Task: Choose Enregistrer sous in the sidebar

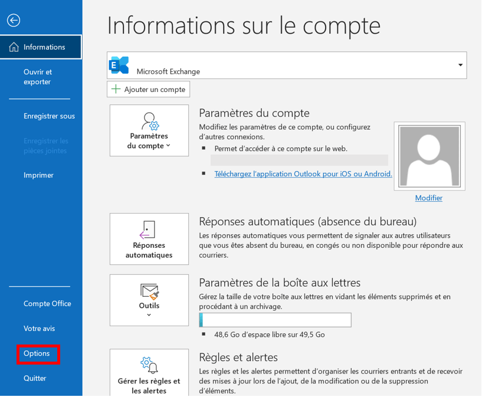Action: (49, 116)
